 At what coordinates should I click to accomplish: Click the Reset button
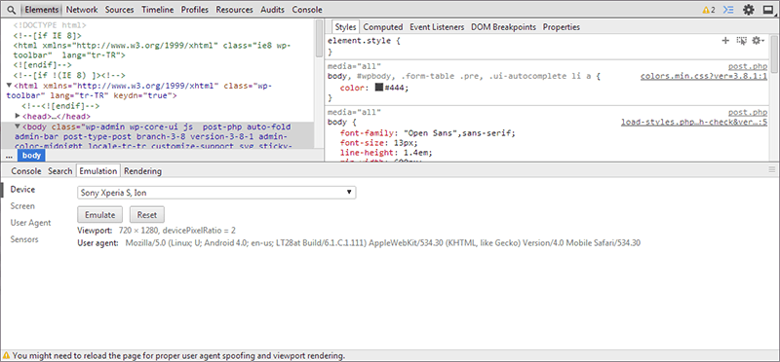point(147,215)
